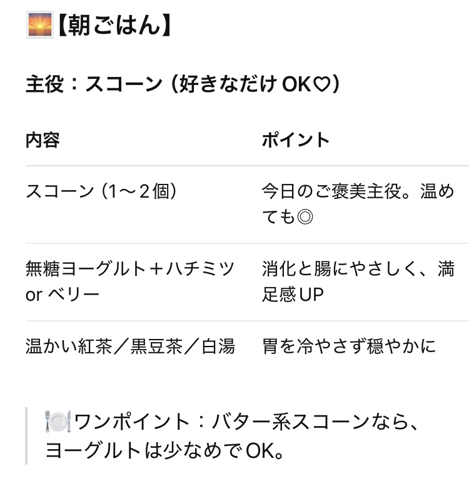Click the double circle symbol after ても

click(305, 216)
